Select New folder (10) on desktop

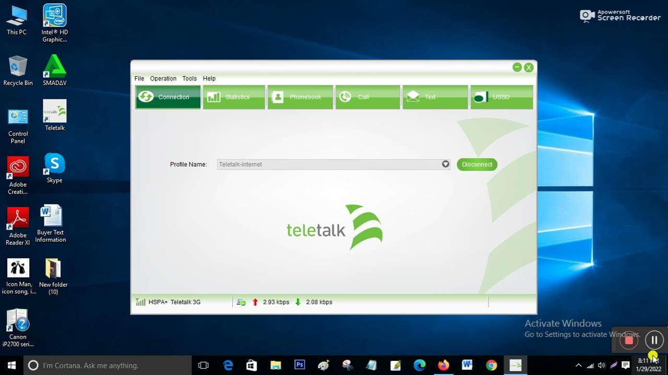click(x=53, y=277)
